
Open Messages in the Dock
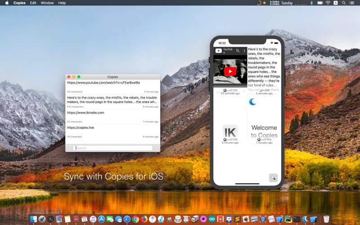point(118,219)
